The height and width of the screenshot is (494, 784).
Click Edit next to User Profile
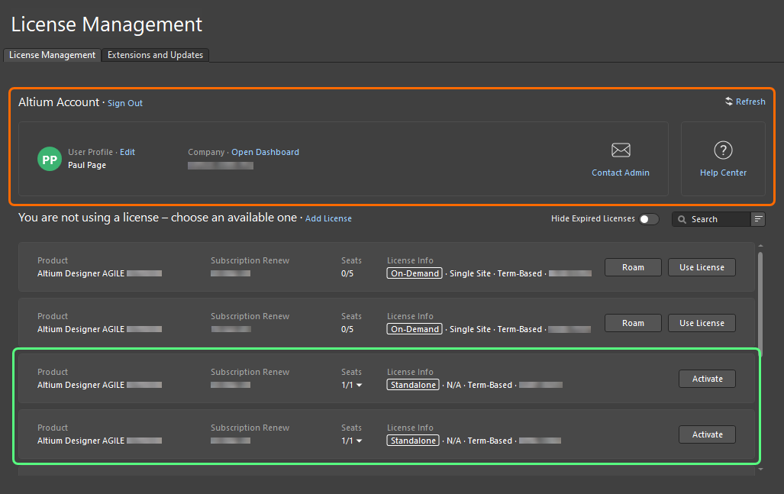click(127, 151)
